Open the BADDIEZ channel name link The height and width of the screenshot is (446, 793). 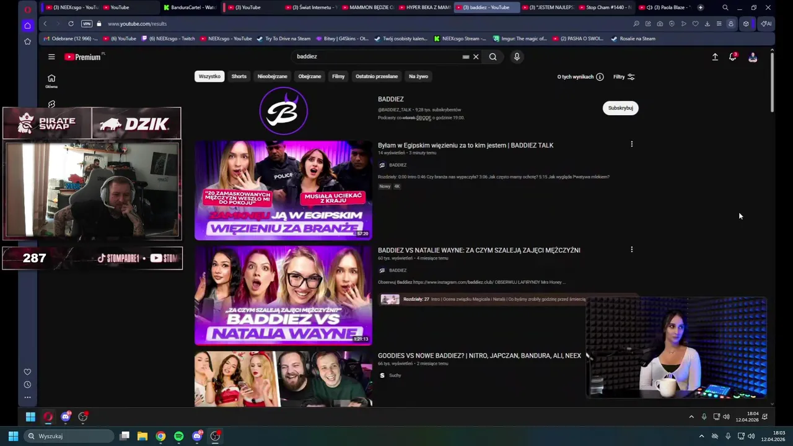click(x=391, y=99)
